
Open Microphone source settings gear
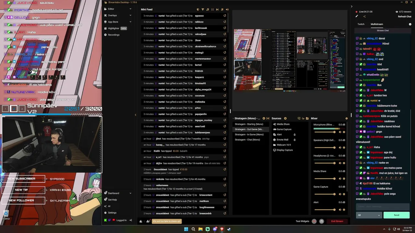344,132
